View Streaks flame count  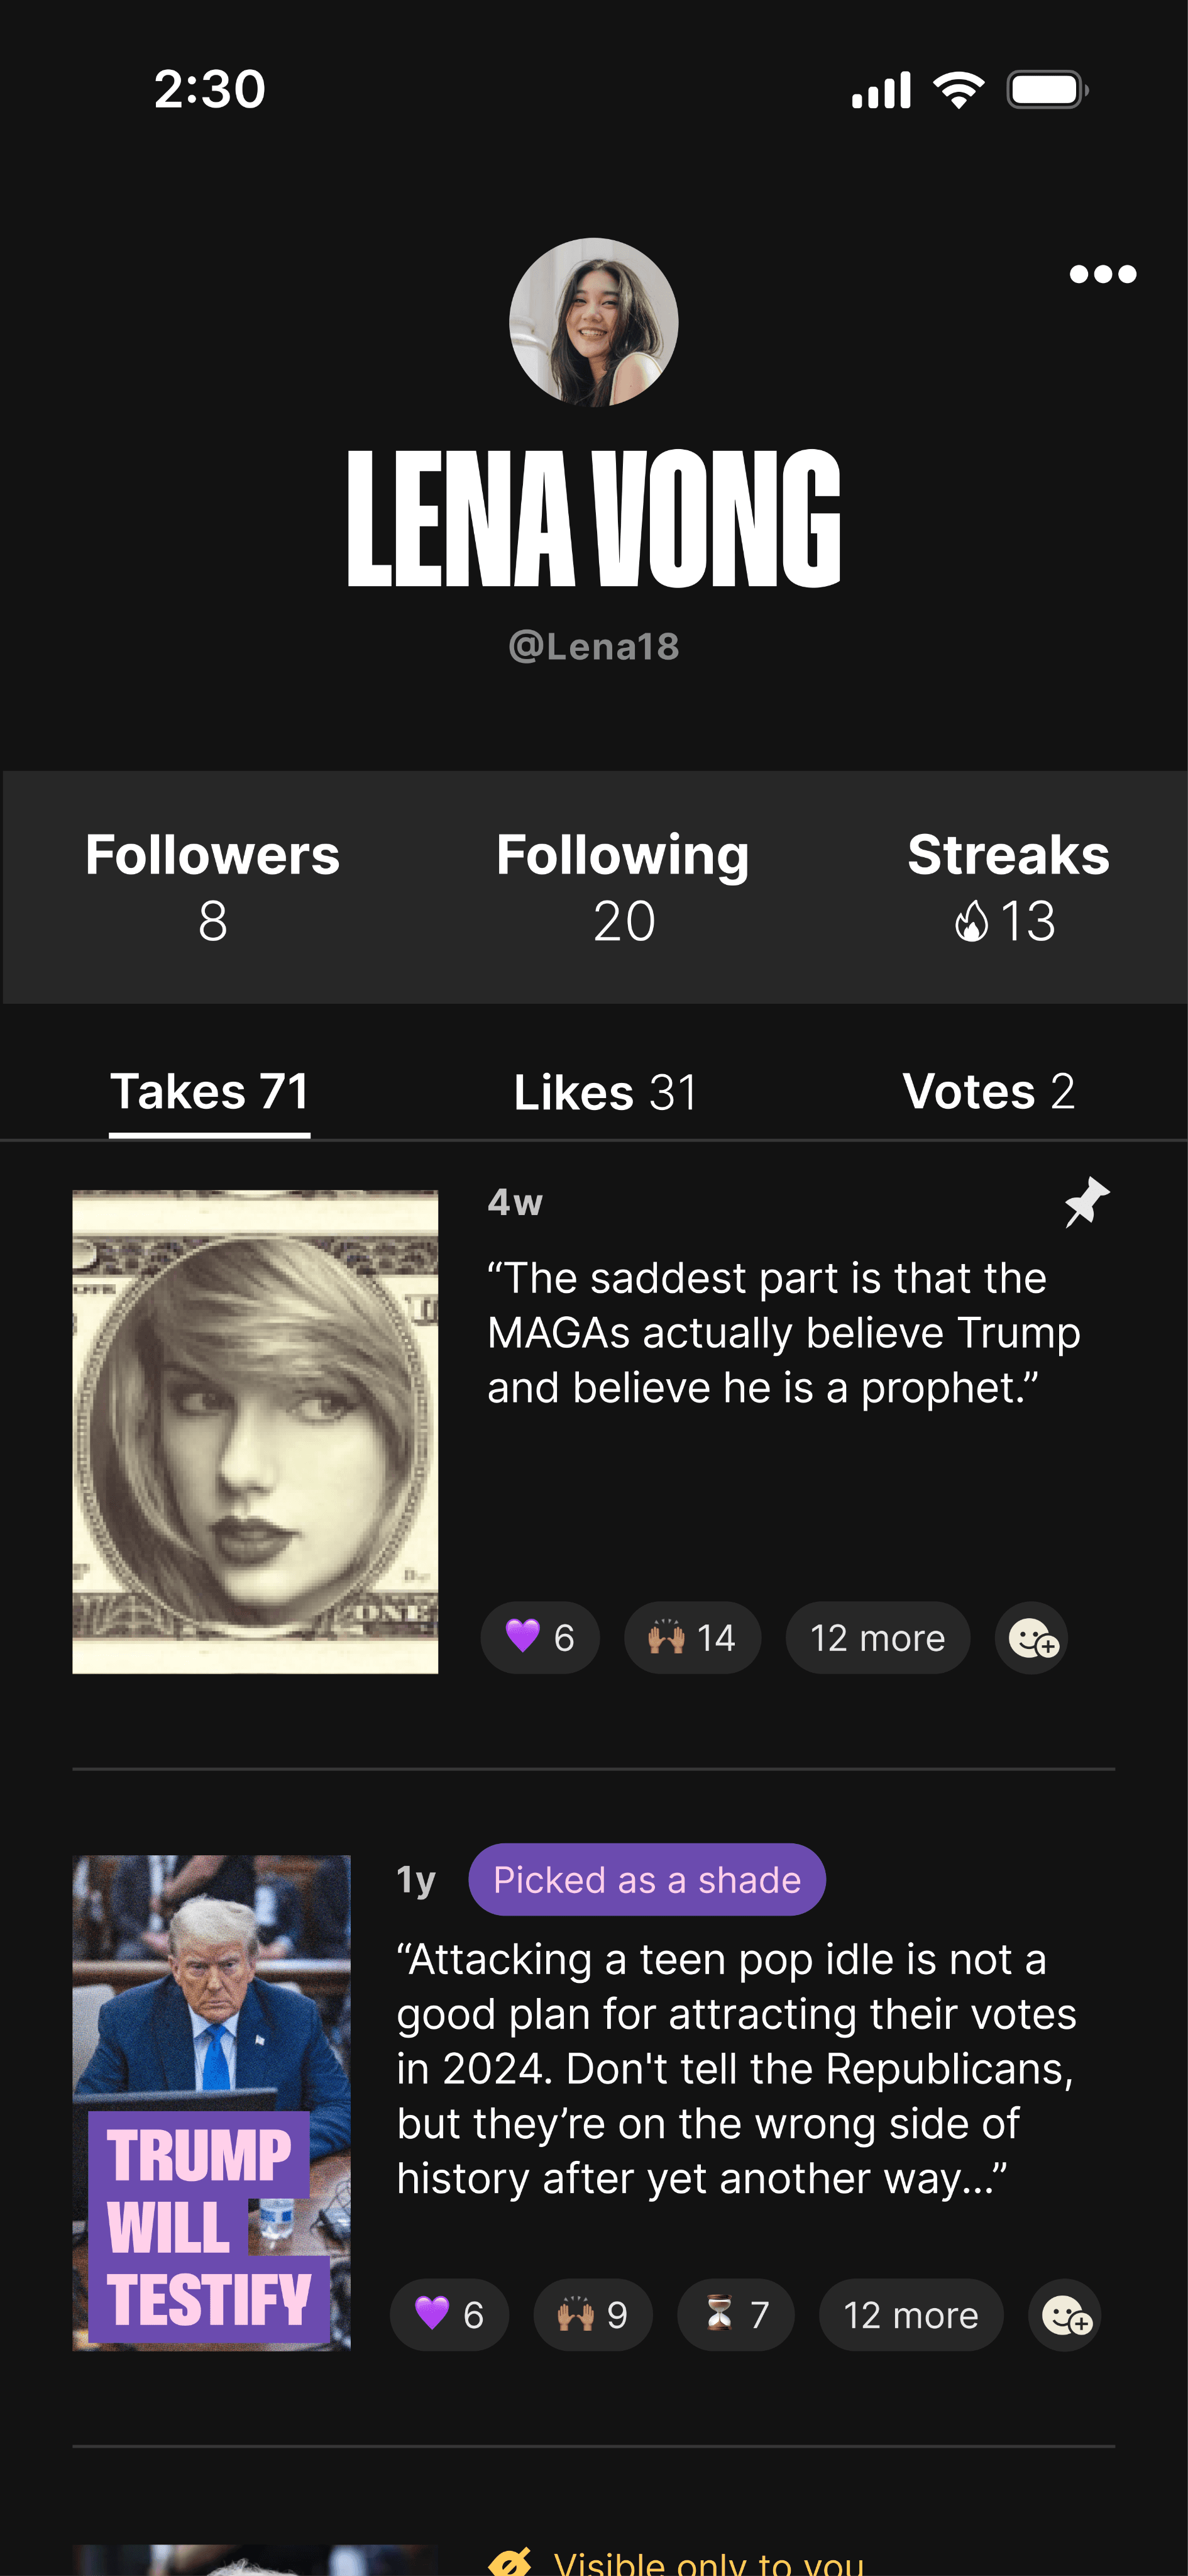tap(1007, 887)
